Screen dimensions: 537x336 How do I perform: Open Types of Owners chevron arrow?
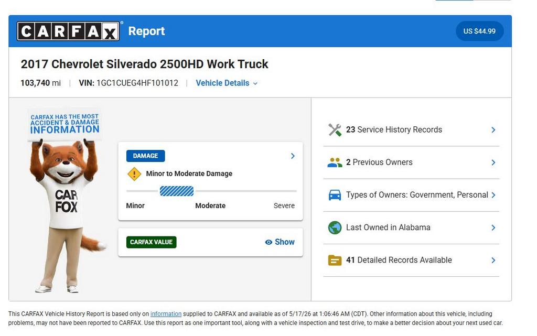[x=493, y=195]
